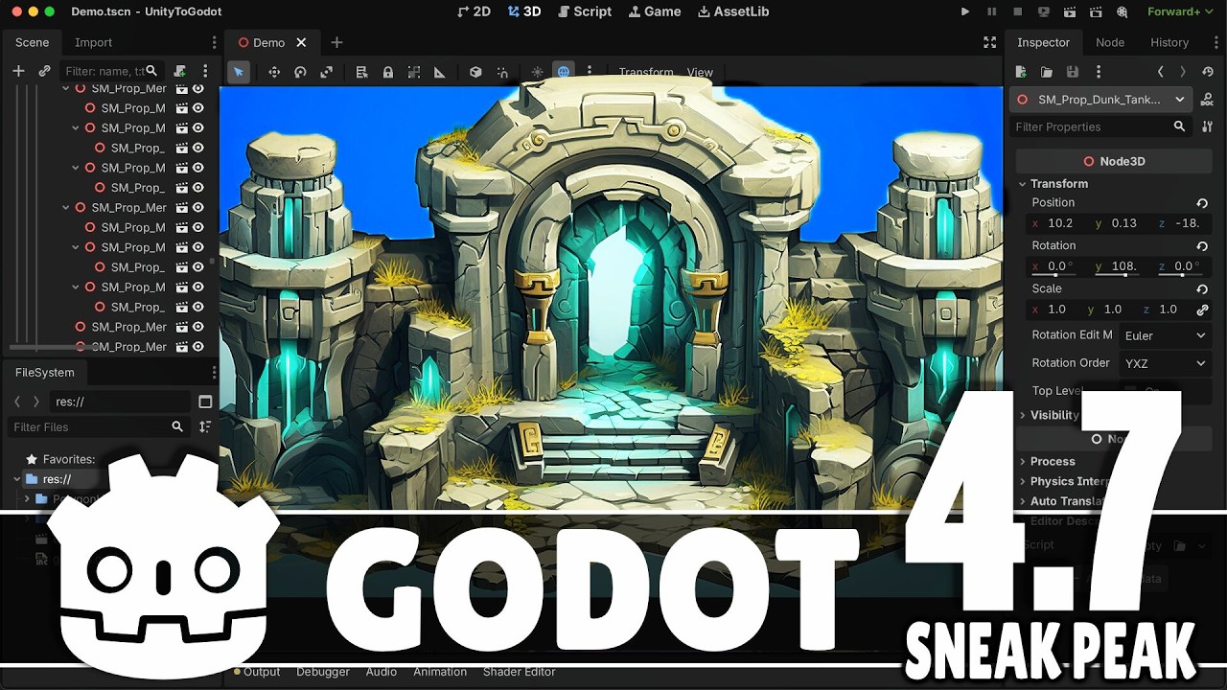Toggle preview environment globe
The height and width of the screenshot is (690, 1227).
pyautogui.click(x=564, y=72)
